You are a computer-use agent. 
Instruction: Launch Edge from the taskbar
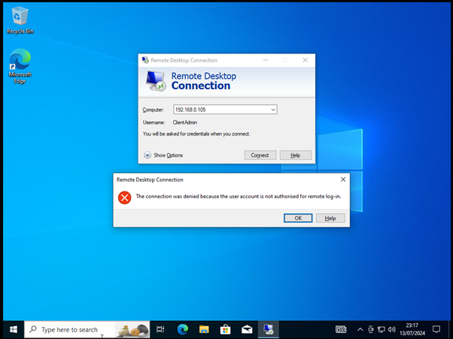click(182, 329)
